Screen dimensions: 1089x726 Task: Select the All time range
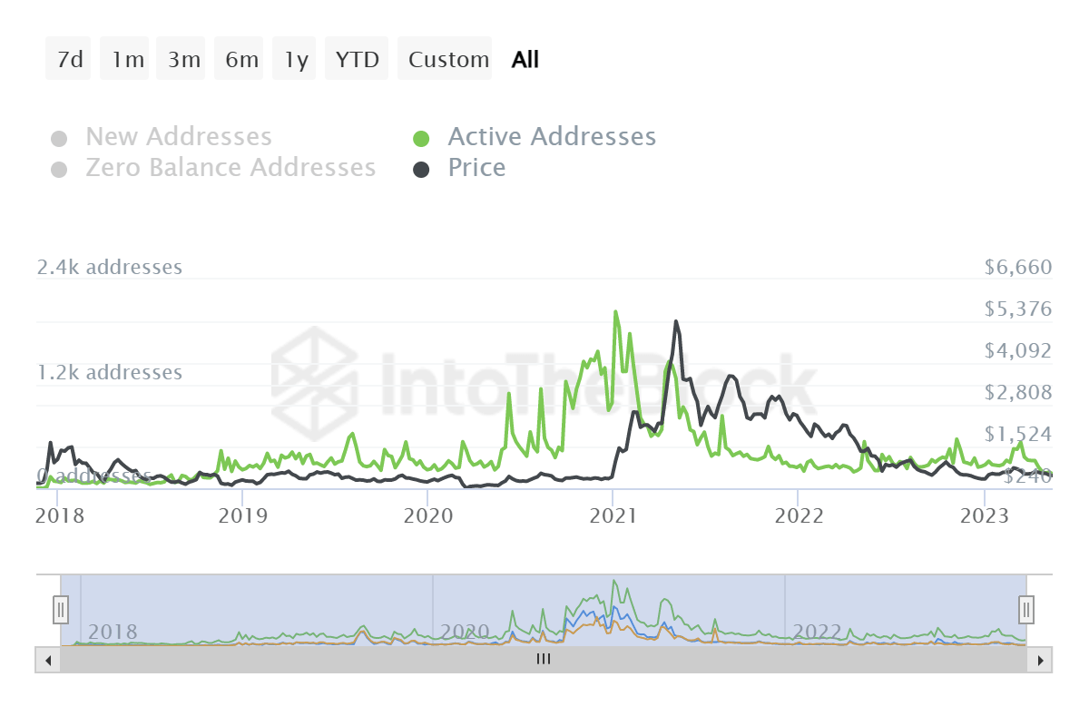[x=524, y=58]
